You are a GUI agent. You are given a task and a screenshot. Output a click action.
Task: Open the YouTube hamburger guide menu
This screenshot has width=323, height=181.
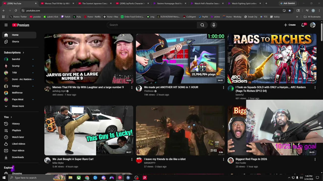[6, 25]
